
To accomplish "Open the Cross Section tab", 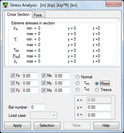I will [x=18, y=14].
